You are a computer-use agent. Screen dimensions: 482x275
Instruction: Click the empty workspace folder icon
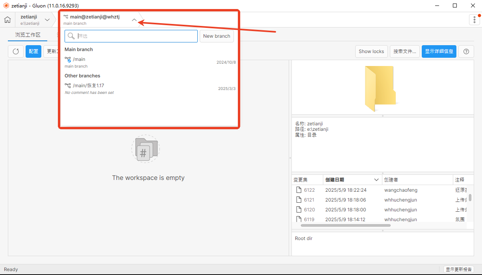tap(145, 148)
